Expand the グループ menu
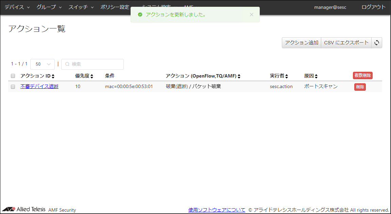 pyautogui.click(x=49, y=7)
